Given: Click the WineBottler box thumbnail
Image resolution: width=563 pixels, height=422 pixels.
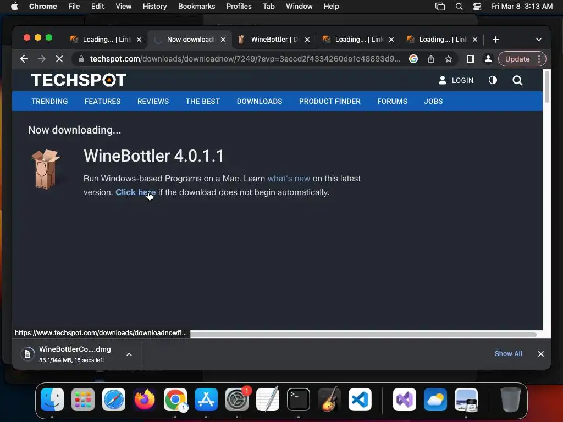Looking at the screenshot, I should tap(46, 169).
